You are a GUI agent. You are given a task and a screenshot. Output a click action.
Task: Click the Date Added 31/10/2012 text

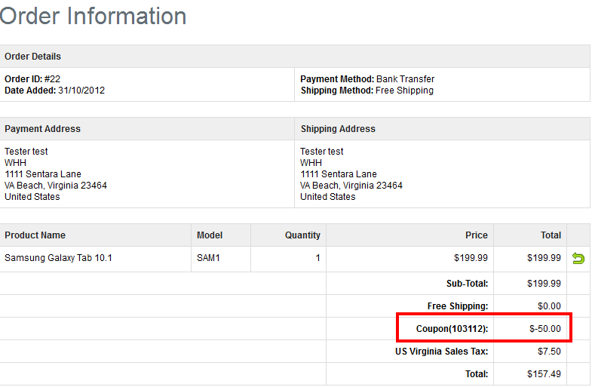tap(53, 91)
